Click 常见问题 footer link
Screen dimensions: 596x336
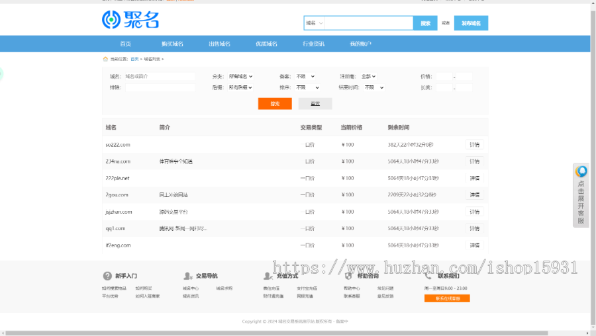point(385,288)
